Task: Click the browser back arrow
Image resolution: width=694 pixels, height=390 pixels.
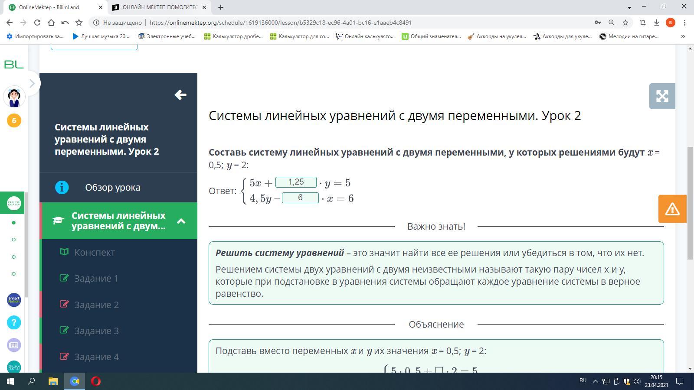Action: click(x=10, y=23)
